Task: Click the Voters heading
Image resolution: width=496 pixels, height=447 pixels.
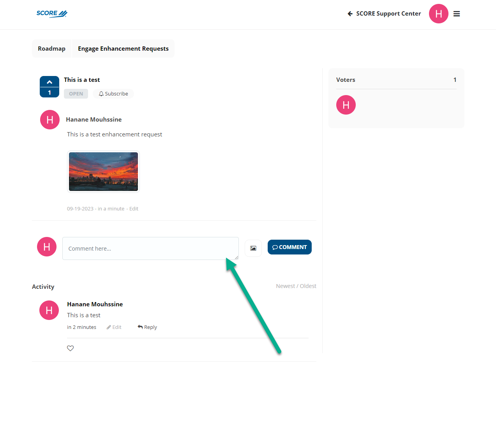Action: coord(346,80)
